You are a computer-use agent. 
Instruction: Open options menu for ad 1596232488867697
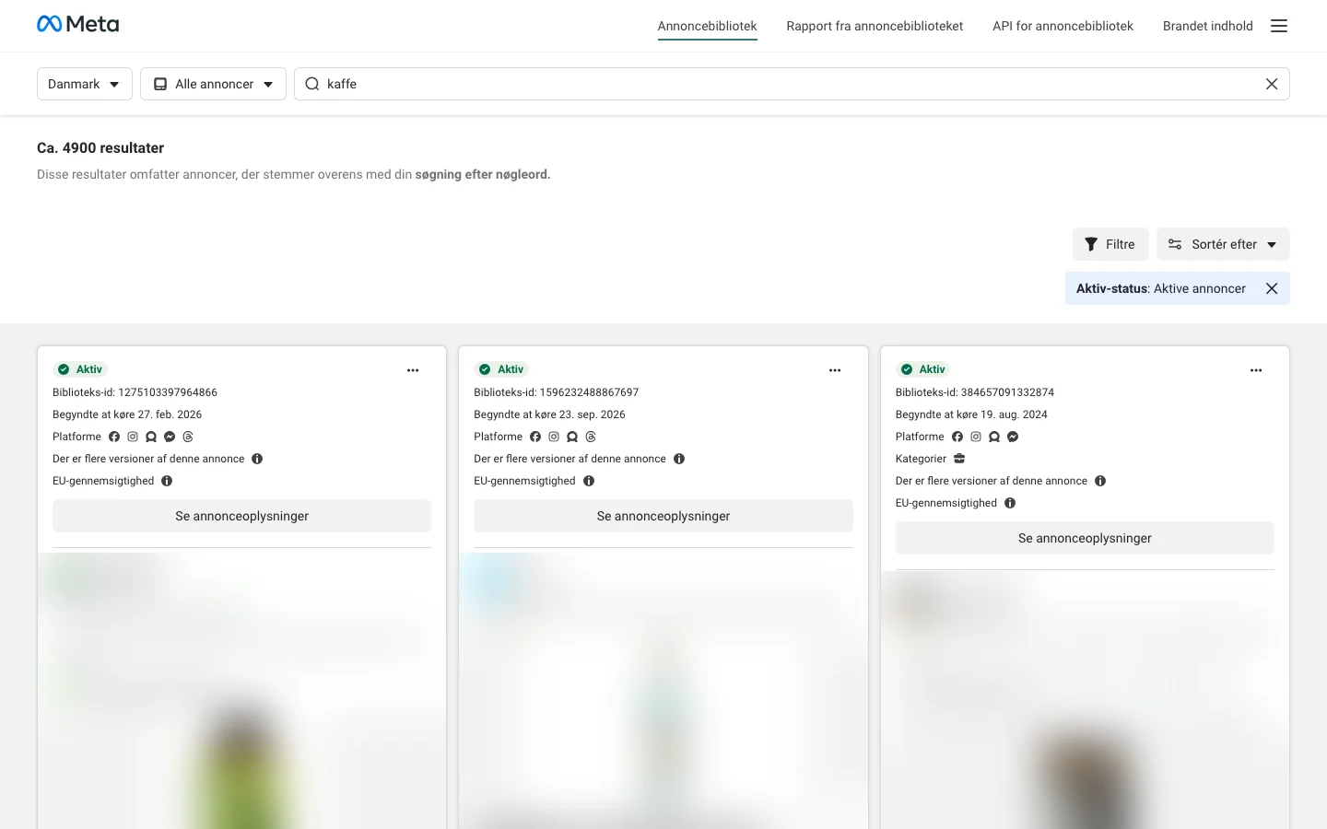tap(835, 370)
